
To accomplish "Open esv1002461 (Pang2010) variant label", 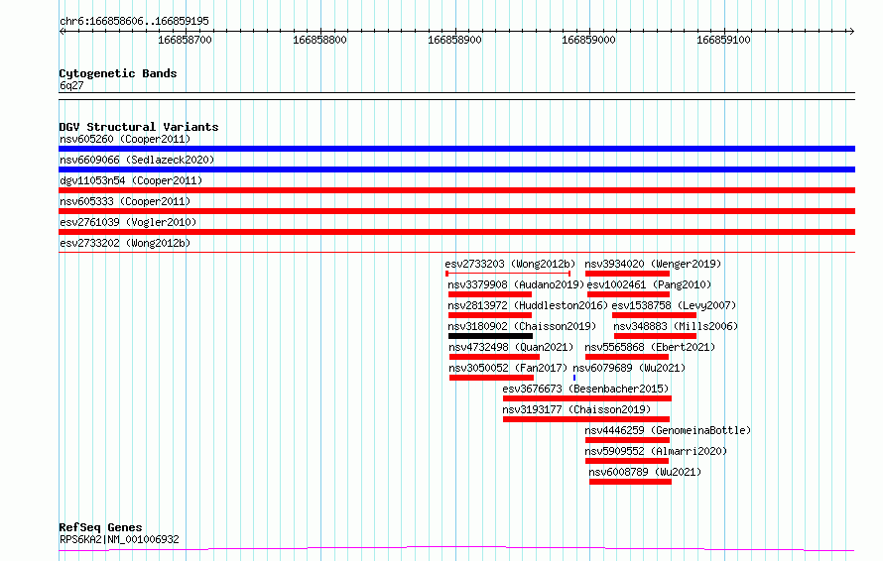I will click(x=649, y=284).
